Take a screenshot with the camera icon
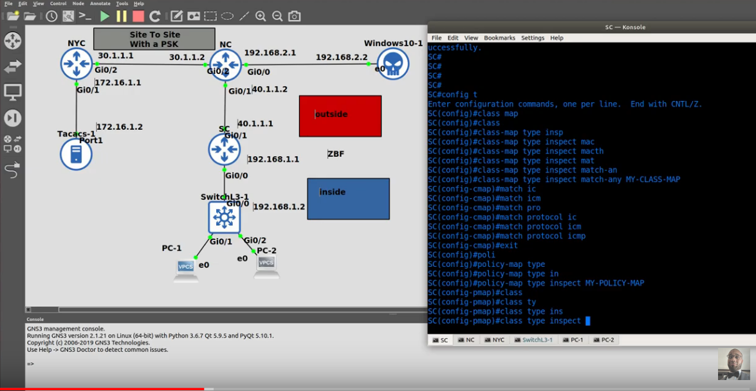Viewport: 756px width, 391px height. coord(294,16)
